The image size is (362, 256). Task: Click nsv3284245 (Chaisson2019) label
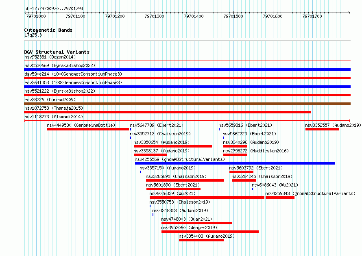[x=262, y=176]
